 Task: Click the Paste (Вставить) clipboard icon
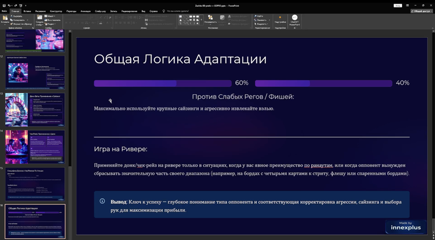coord(5,18)
